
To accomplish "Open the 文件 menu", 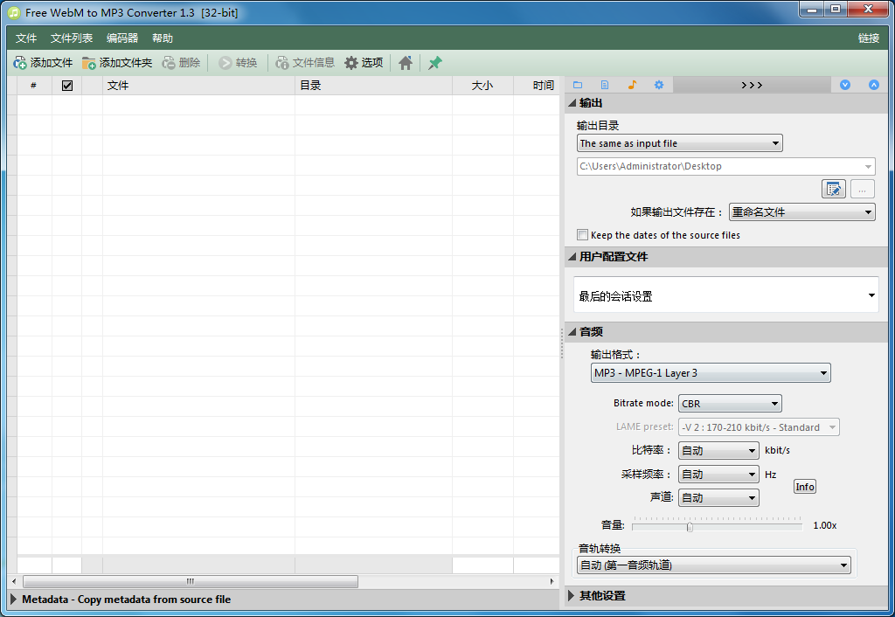I will pos(26,38).
